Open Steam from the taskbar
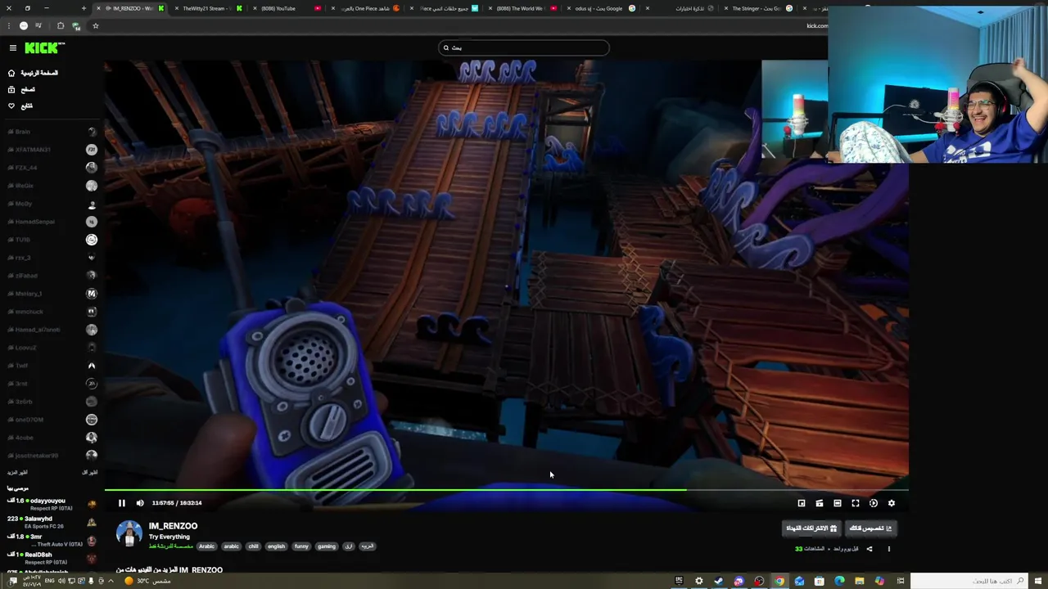The width and height of the screenshot is (1048, 589). pyautogui.click(x=719, y=581)
